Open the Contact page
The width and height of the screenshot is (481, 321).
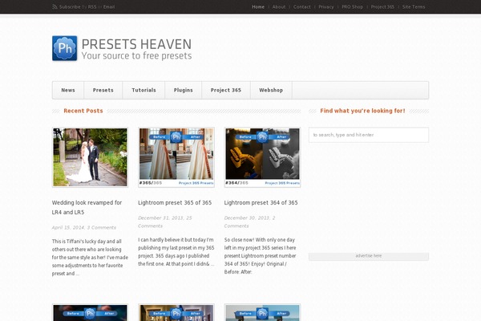(302, 6)
